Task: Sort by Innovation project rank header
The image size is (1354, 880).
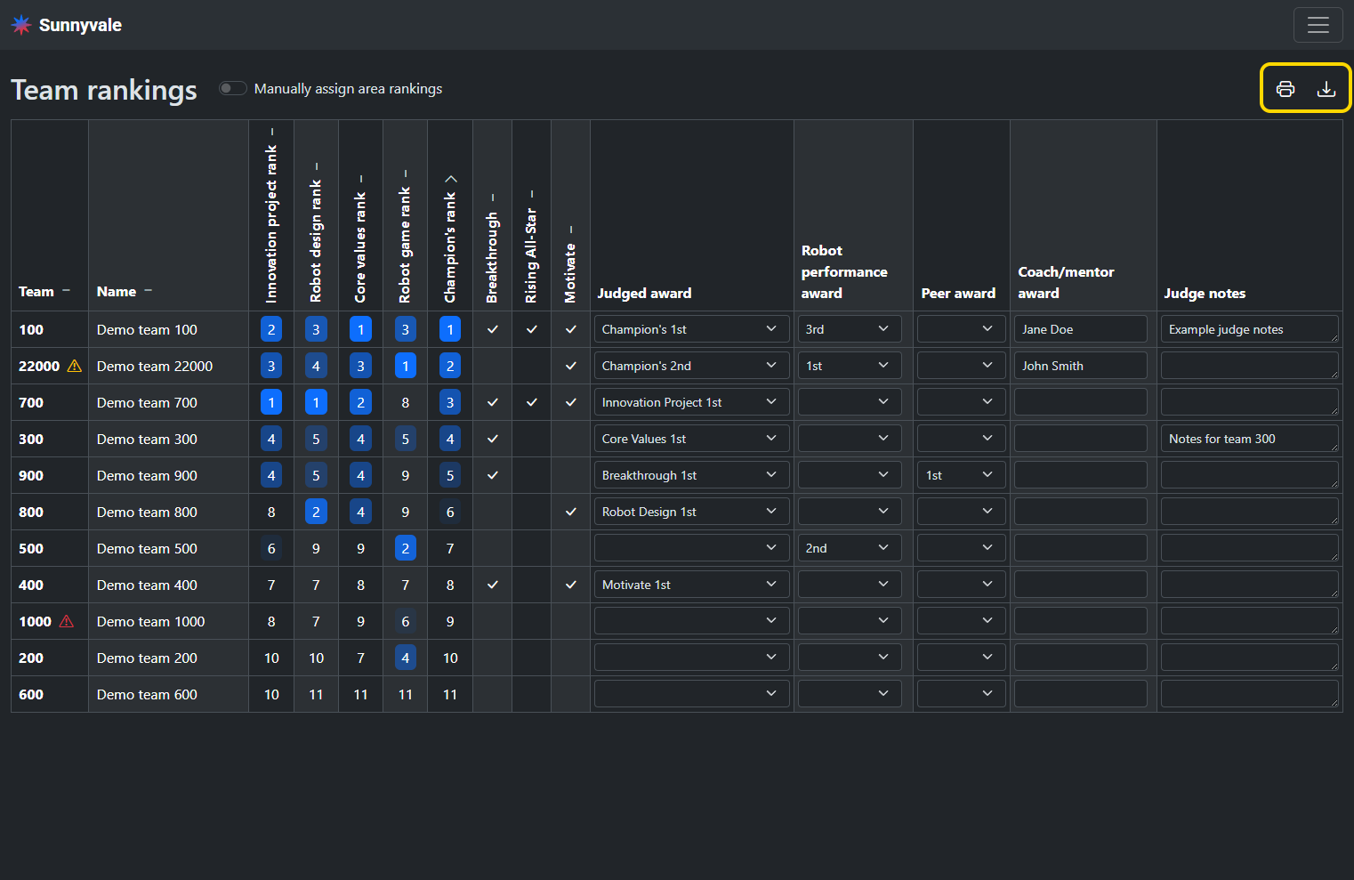Action: coord(271,222)
